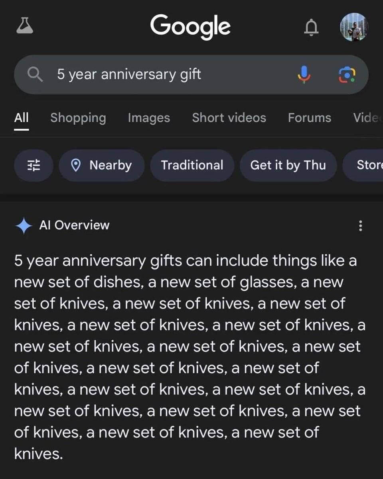Image resolution: width=383 pixels, height=479 pixels.
Task: Select the partially visible Stores chip
Action: coord(368,165)
